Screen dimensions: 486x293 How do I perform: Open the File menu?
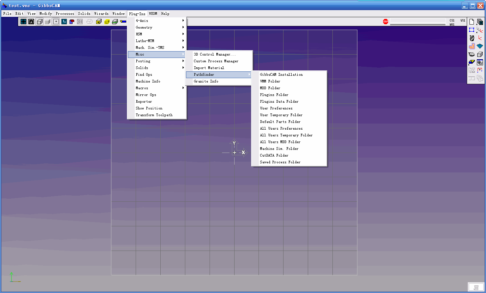point(7,13)
